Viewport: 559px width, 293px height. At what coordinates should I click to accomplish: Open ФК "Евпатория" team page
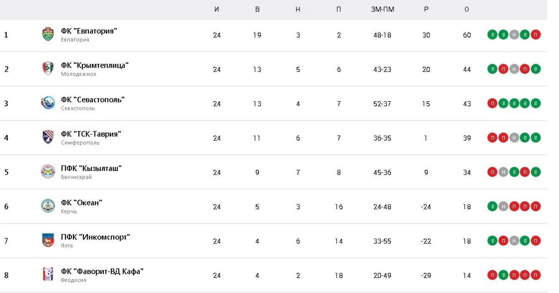89,31
